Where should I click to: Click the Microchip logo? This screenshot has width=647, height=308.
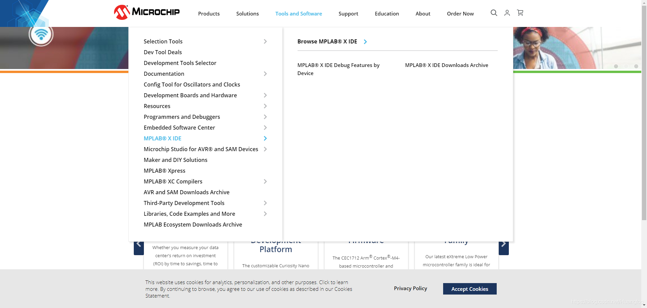[147, 12]
